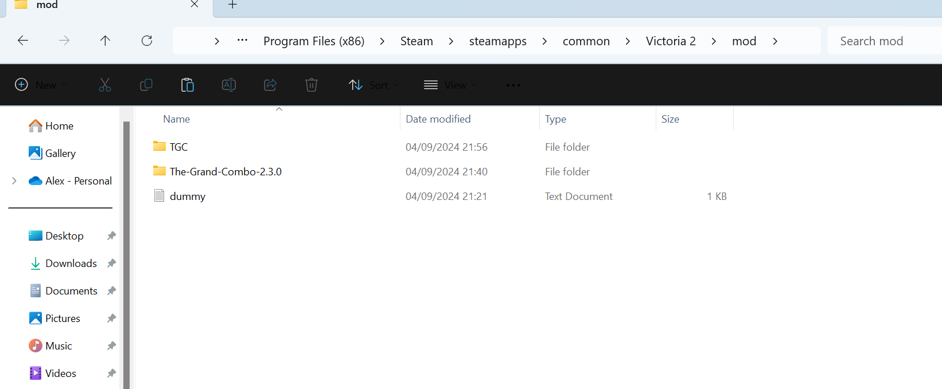Click date 04/09/2024 21:56 cell
942x389 pixels.
[x=446, y=147]
